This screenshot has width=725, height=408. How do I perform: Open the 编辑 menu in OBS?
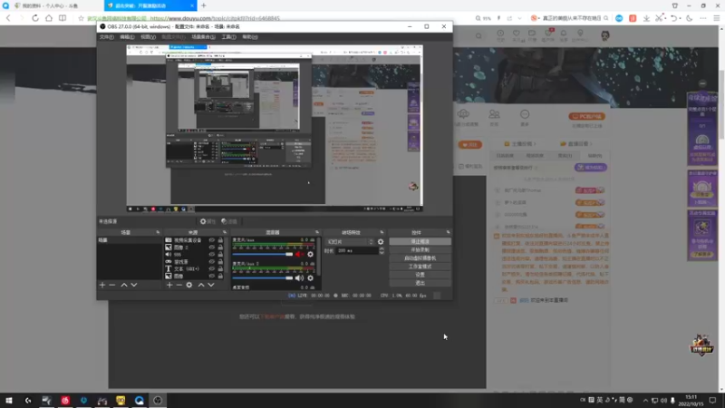click(x=127, y=37)
